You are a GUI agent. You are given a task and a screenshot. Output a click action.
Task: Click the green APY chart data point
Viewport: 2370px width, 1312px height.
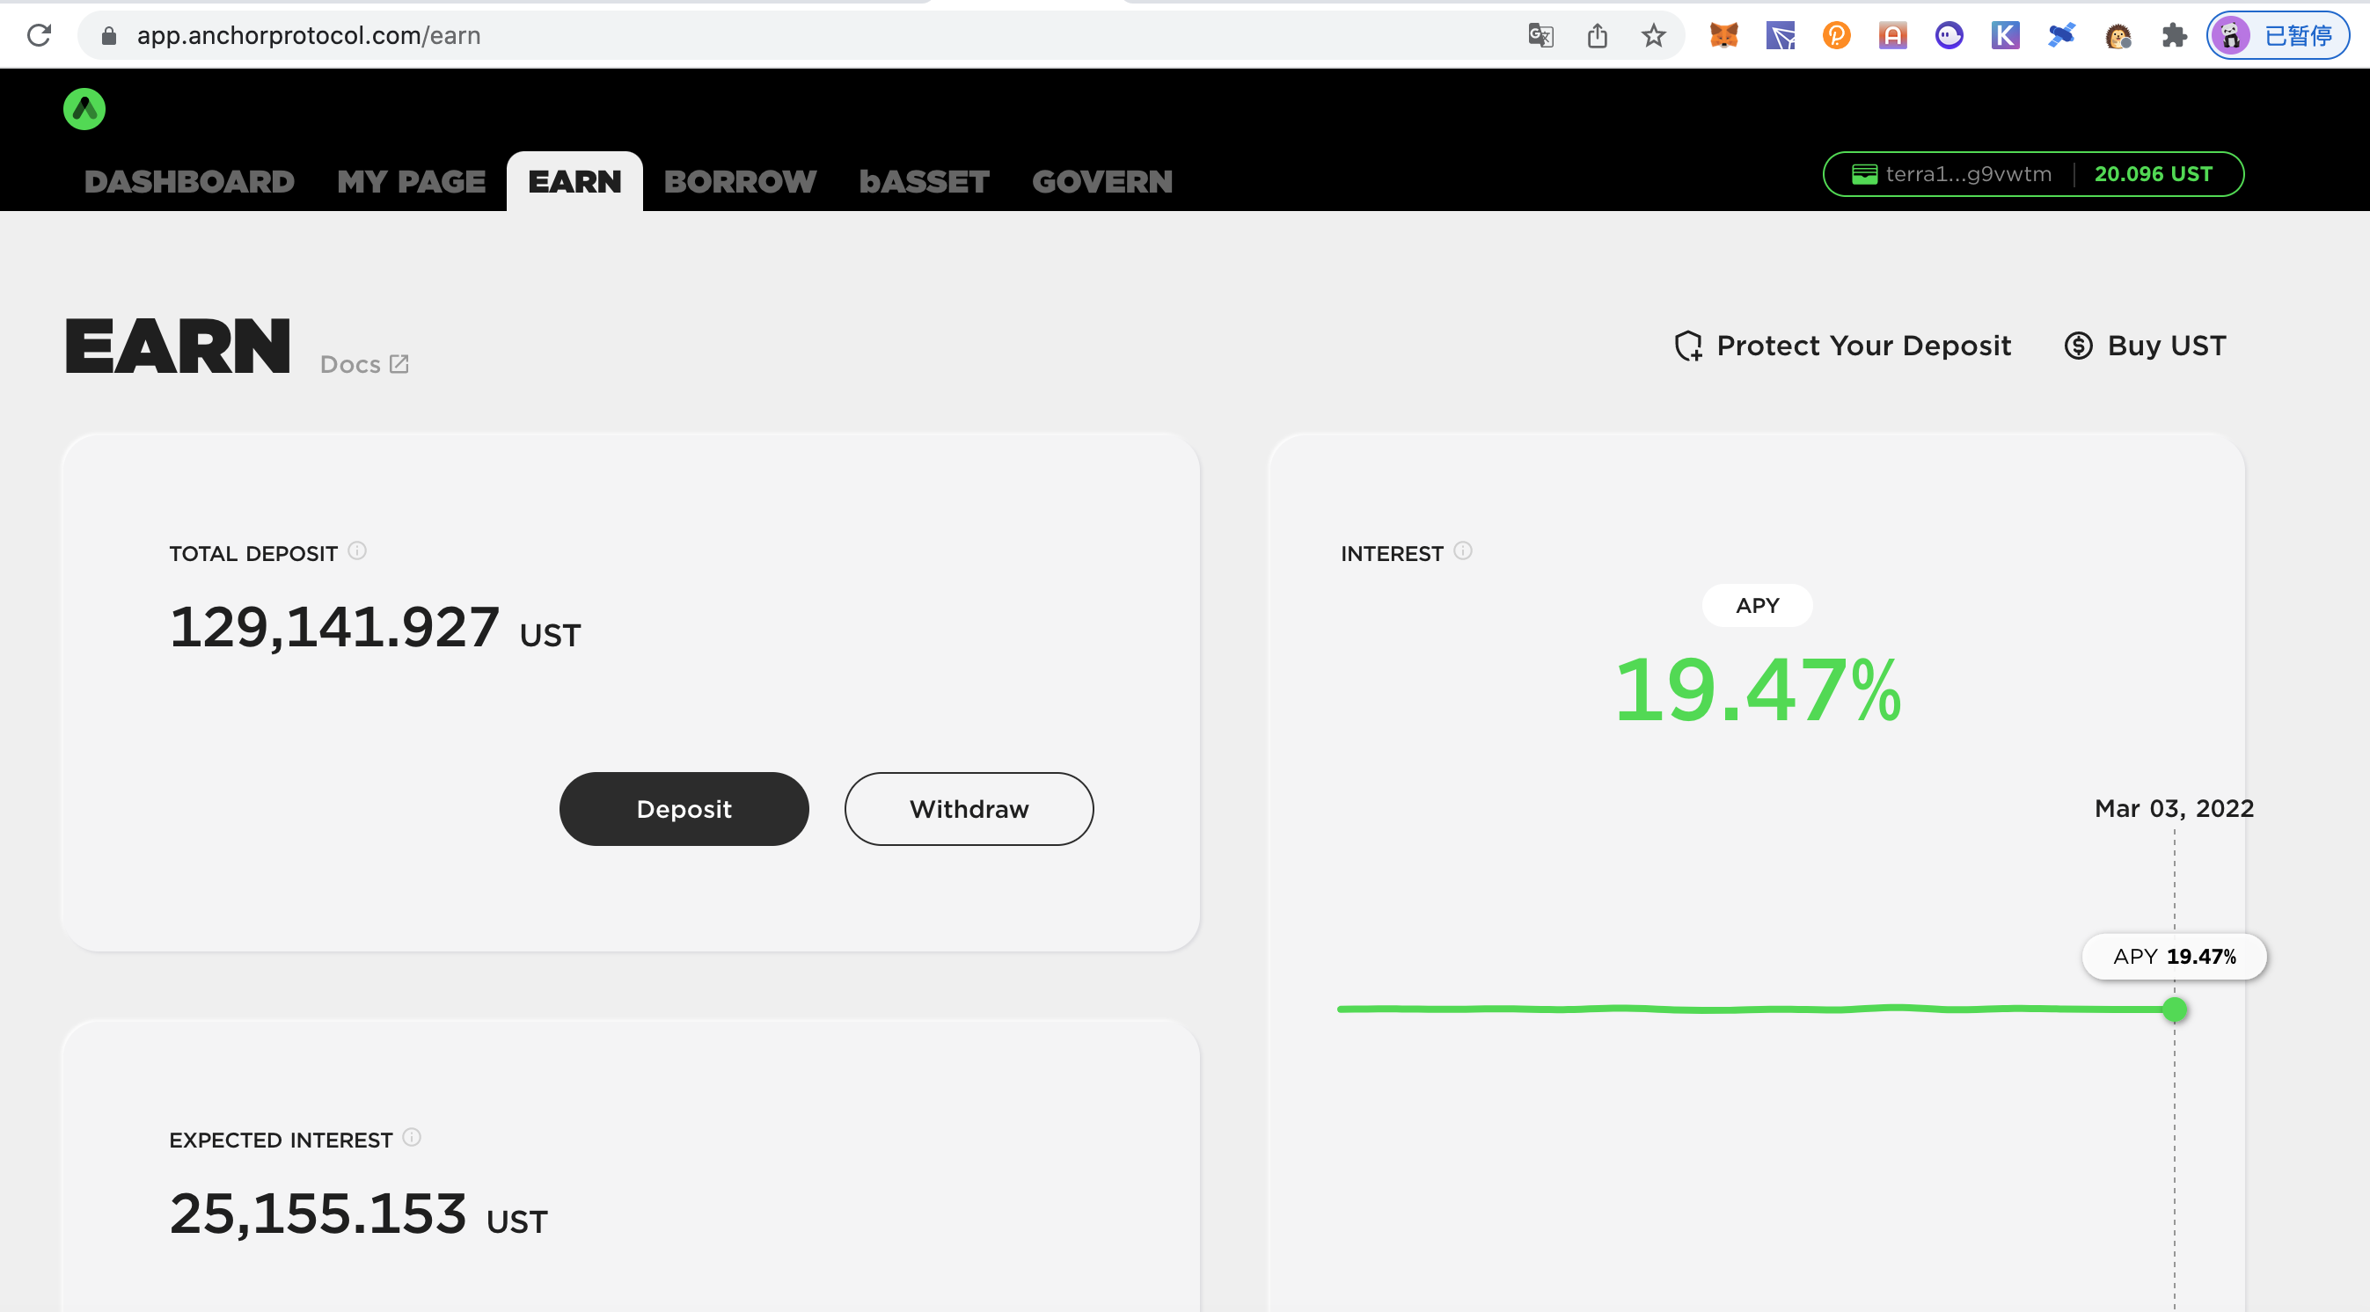click(2174, 1010)
